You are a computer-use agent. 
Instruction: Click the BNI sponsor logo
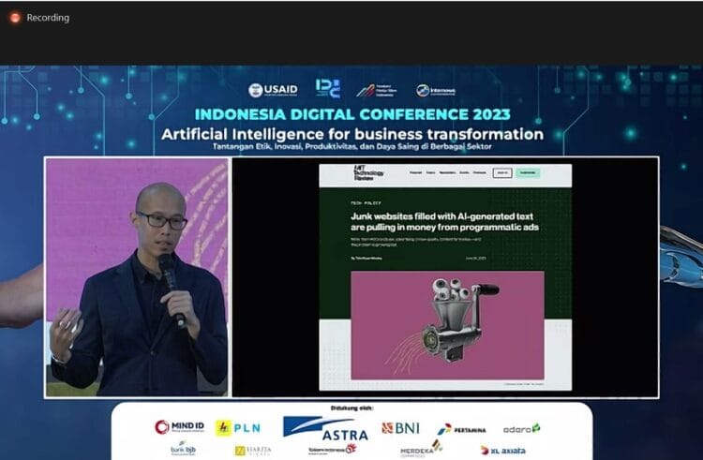click(x=400, y=428)
